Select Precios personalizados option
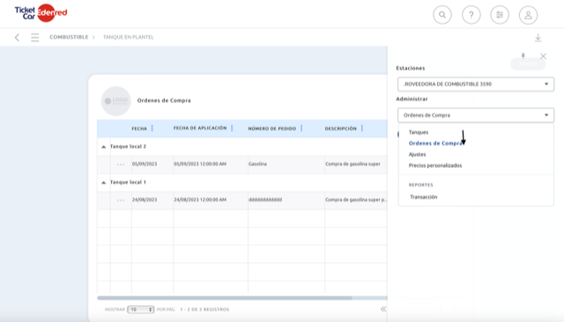Viewport: 564px width, 322px height. (x=435, y=165)
